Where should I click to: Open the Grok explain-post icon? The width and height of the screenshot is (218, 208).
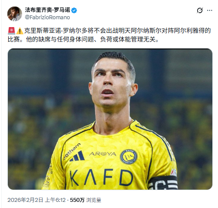(x=200, y=10)
